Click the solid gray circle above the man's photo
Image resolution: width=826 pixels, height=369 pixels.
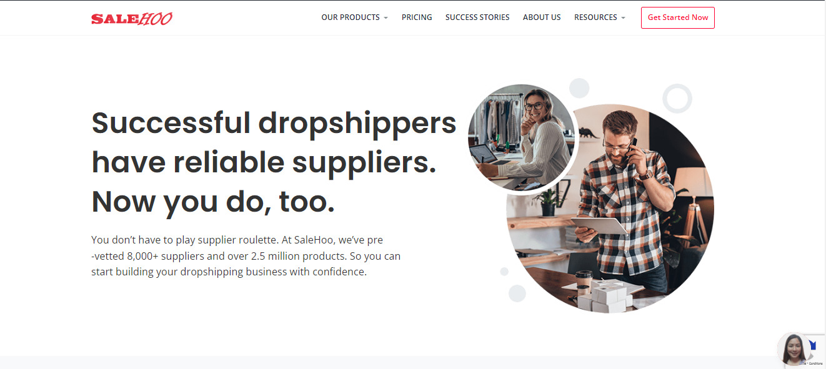pos(579,88)
